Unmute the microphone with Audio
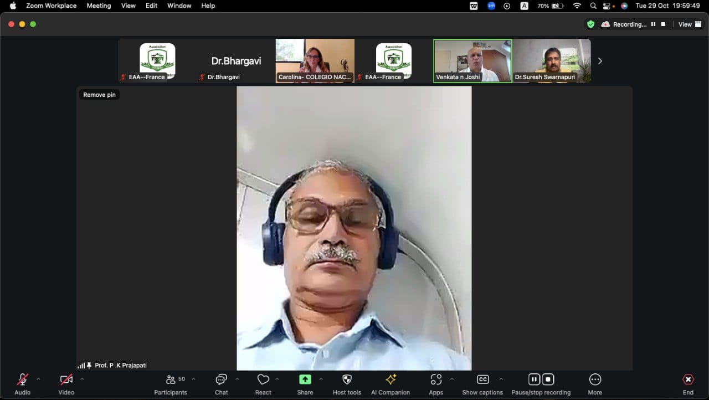This screenshot has width=709, height=400. [23, 380]
